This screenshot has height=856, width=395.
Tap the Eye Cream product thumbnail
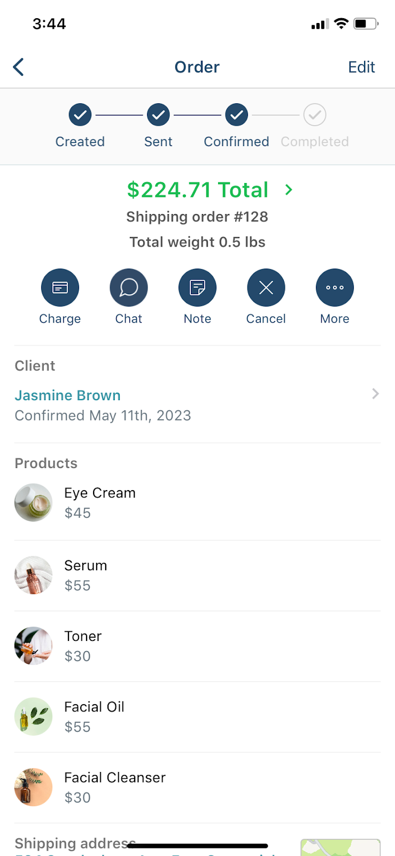[x=33, y=503]
